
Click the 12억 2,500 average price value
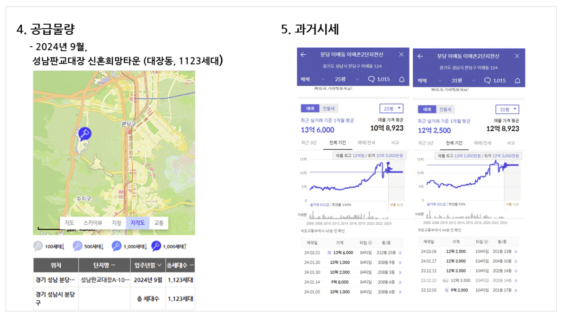pyautogui.click(x=435, y=130)
